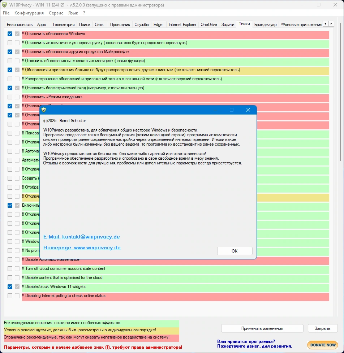Check left checkbox for Disable Automatic Maintenance
This screenshot has width=344, height=353.
10,259
